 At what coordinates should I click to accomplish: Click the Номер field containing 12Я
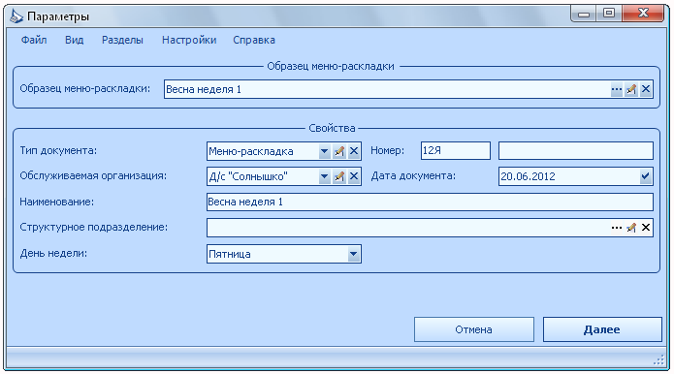(x=456, y=151)
